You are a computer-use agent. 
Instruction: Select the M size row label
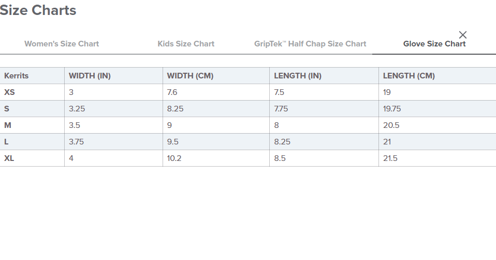[x=8, y=125]
